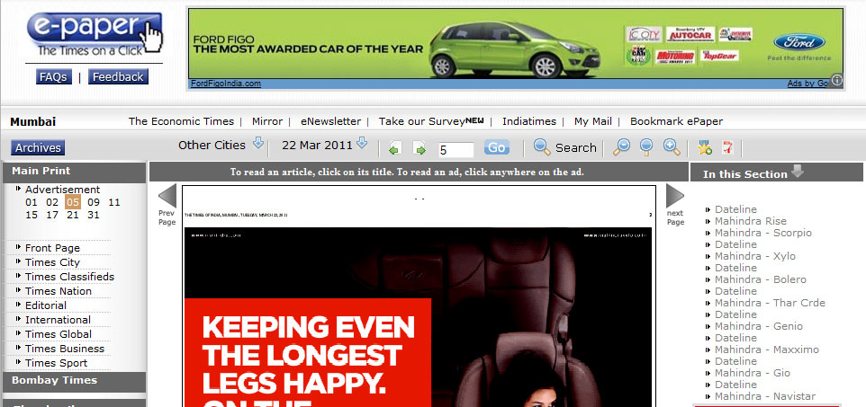
Task: Open the eNewsletter navigation item
Action: pos(330,121)
